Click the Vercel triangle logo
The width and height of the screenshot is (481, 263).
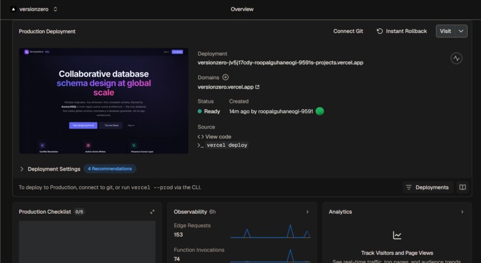(x=13, y=9)
